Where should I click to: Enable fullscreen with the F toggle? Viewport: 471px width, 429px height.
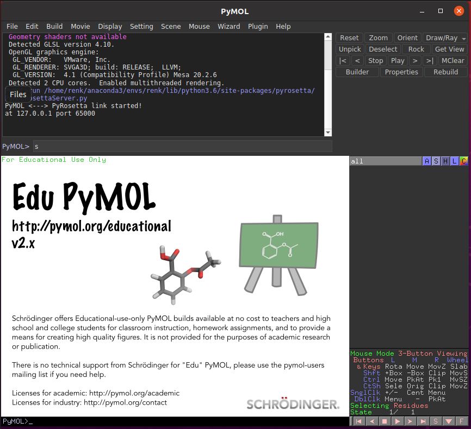click(461, 421)
